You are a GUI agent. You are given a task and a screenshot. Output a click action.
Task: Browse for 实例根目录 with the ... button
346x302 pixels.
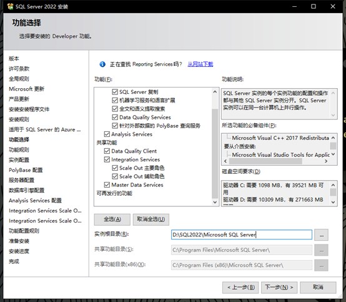(x=321, y=235)
